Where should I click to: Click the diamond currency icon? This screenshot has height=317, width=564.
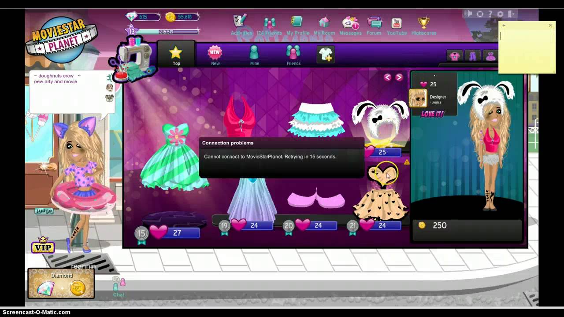click(131, 17)
